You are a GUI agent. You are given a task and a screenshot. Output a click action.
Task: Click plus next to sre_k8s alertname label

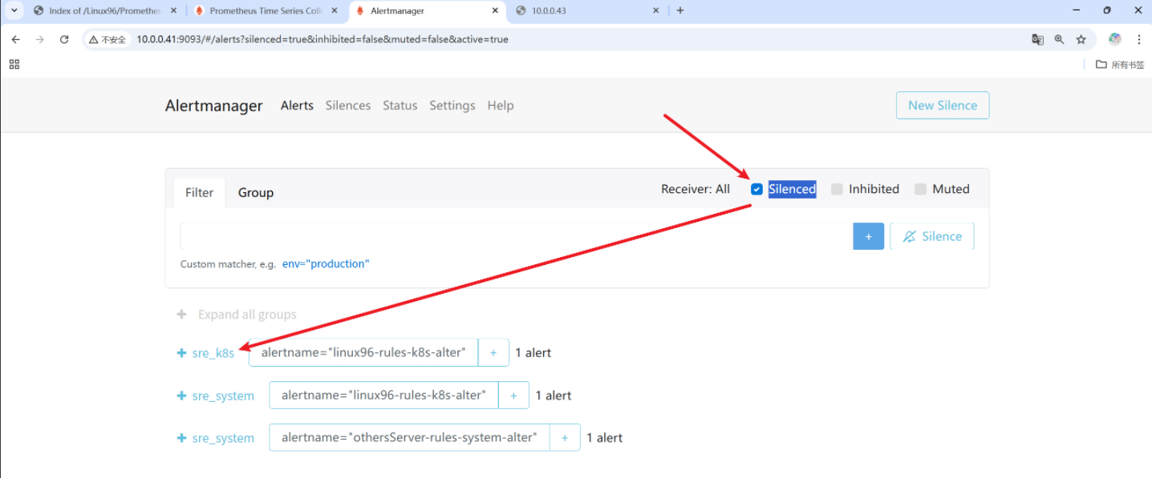[493, 352]
